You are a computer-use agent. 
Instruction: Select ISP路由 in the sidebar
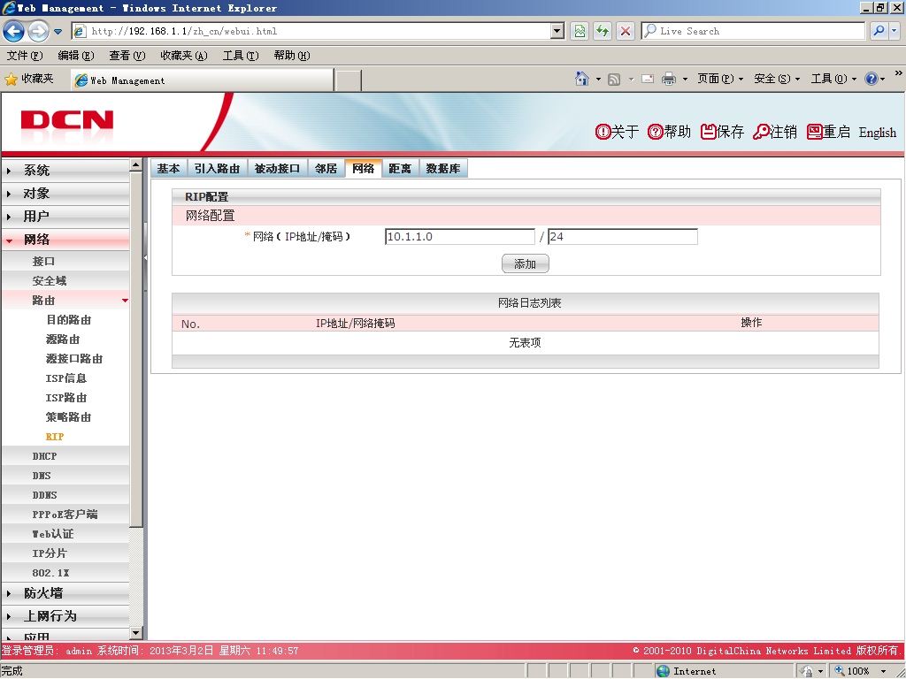pyautogui.click(x=65, y=398)
